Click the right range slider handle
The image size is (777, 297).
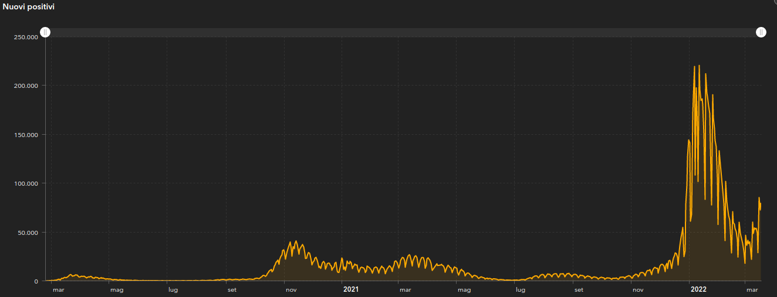point(761,32)
